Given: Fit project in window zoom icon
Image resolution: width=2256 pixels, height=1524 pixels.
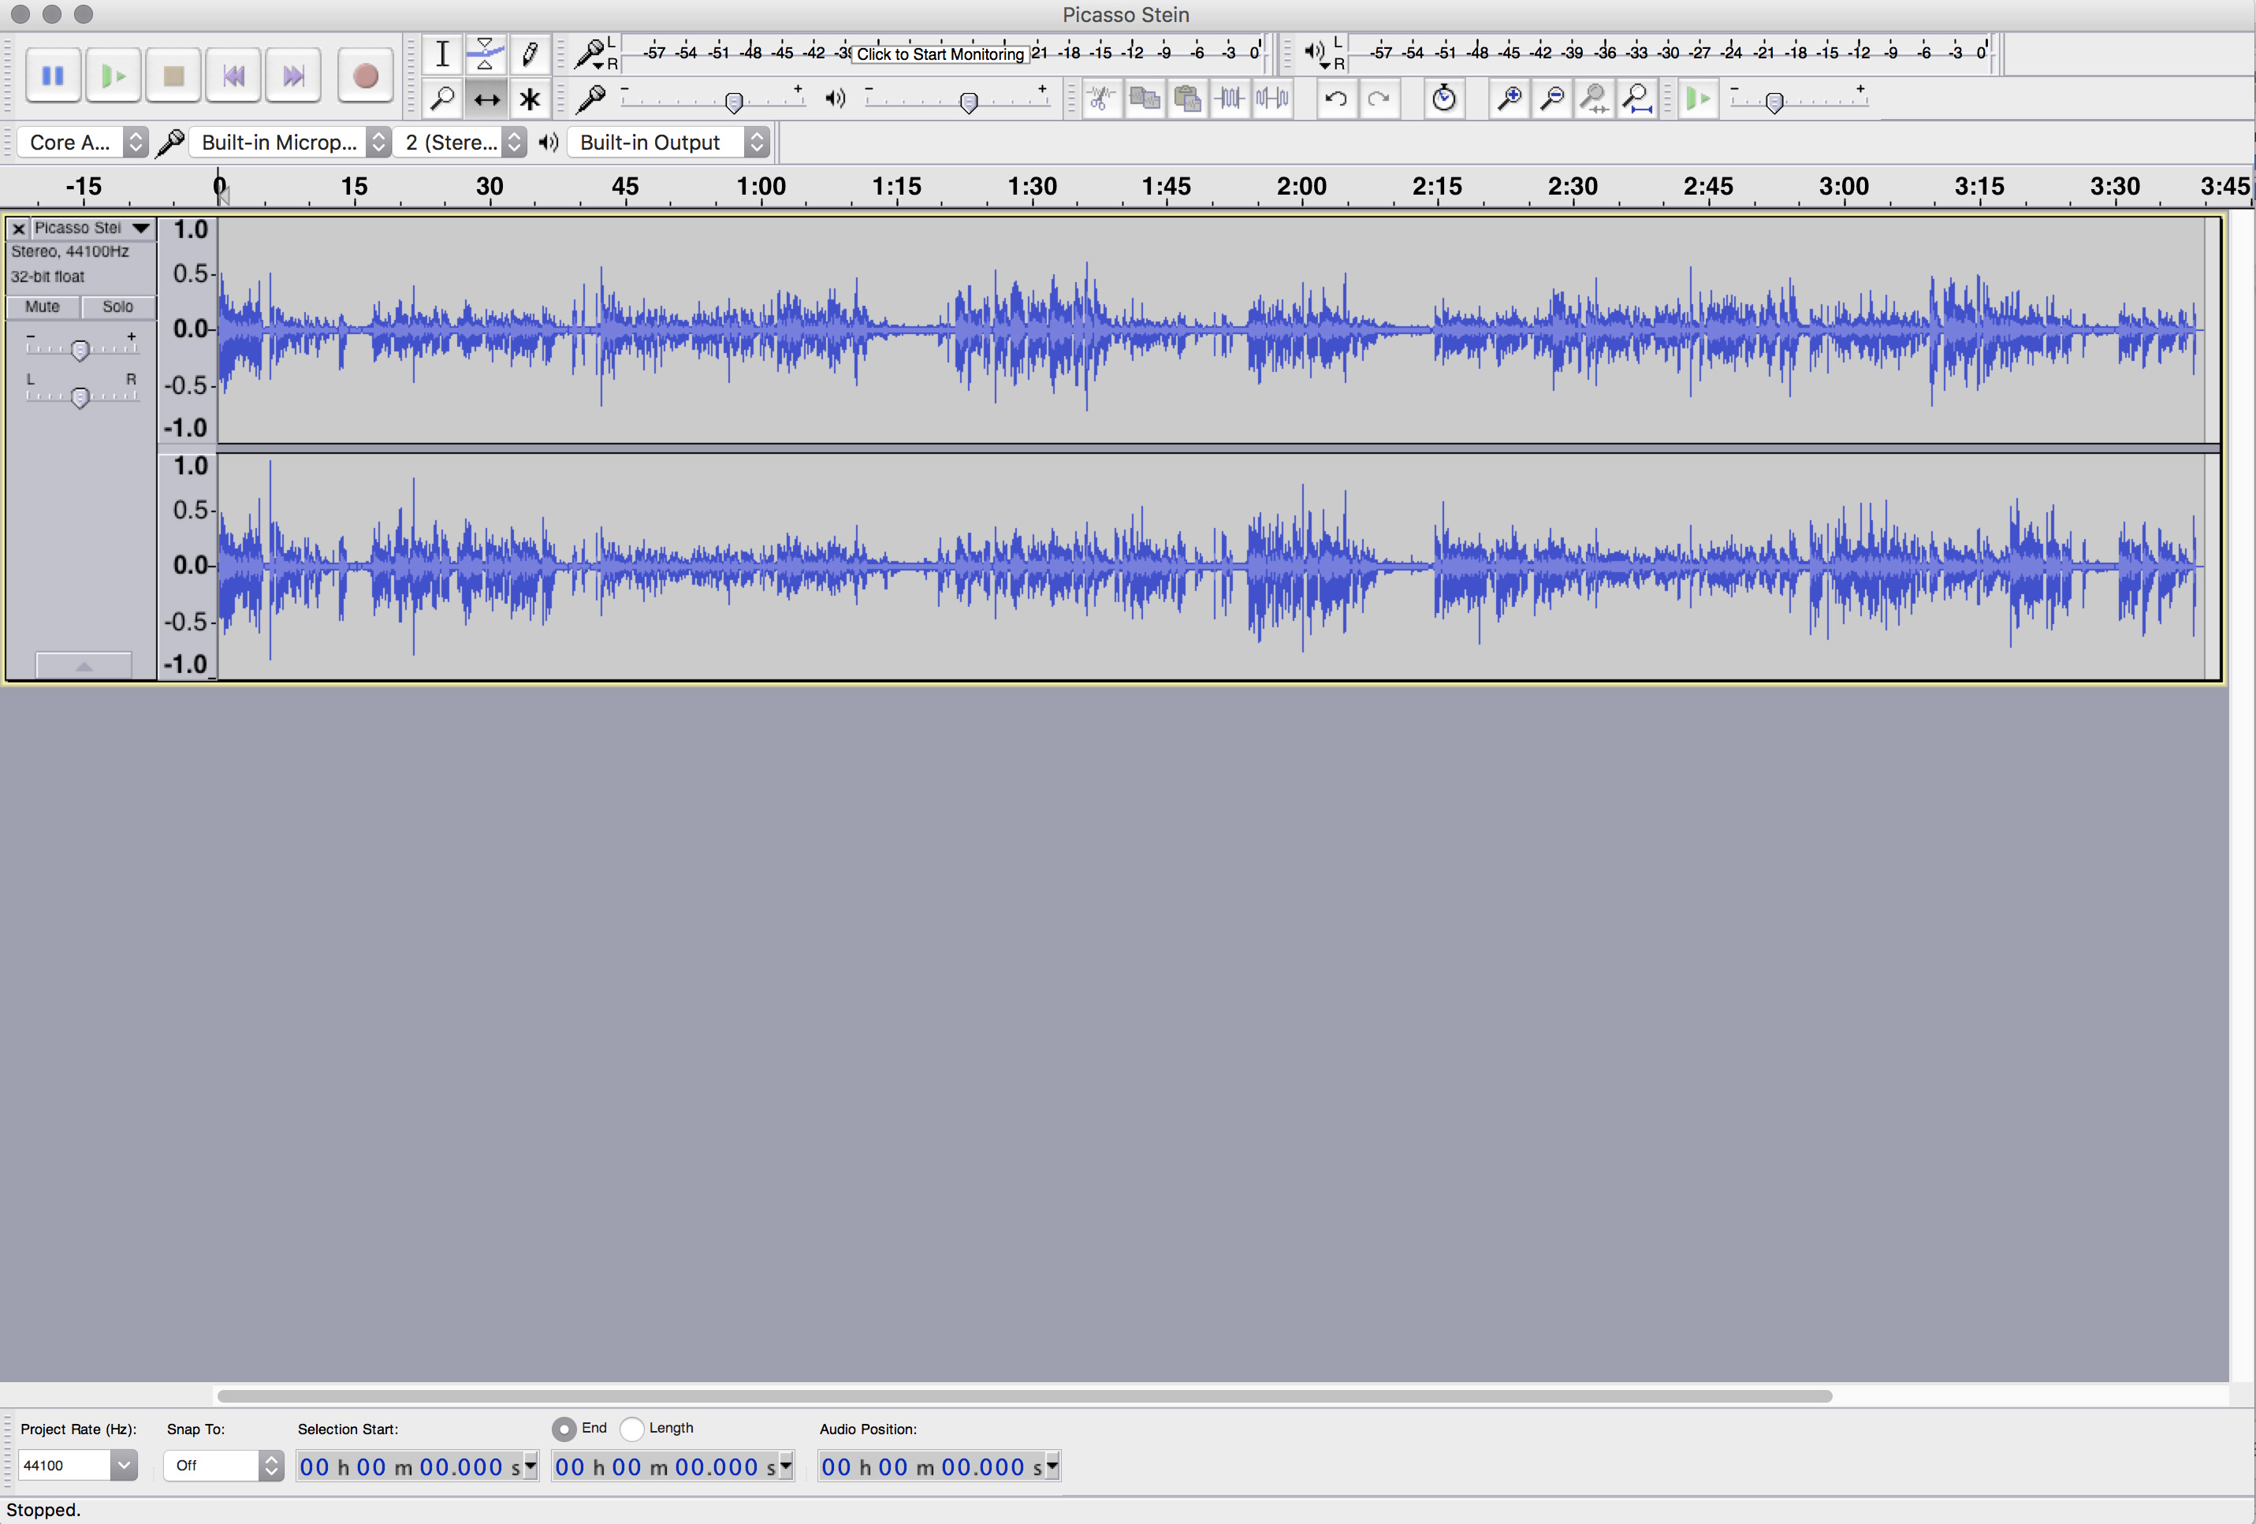Looking at the screenshot, I should 1638,98.
